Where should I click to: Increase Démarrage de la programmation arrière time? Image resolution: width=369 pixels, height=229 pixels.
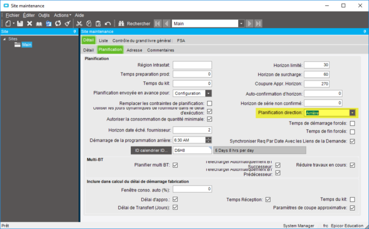208,138
